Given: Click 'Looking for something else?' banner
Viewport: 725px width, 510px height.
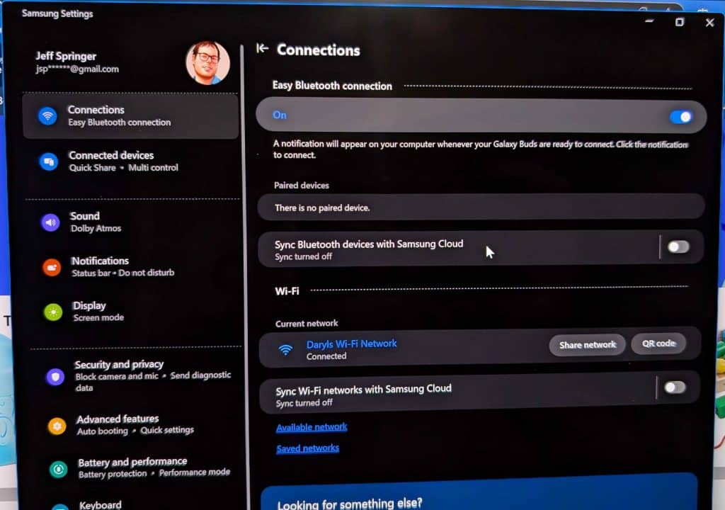Looking at the screenshot, I should 479,494.
